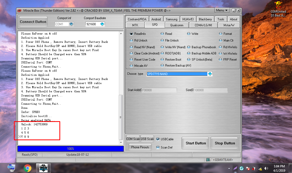Switch to the Qualcomm tab

(x=177, y=25)
